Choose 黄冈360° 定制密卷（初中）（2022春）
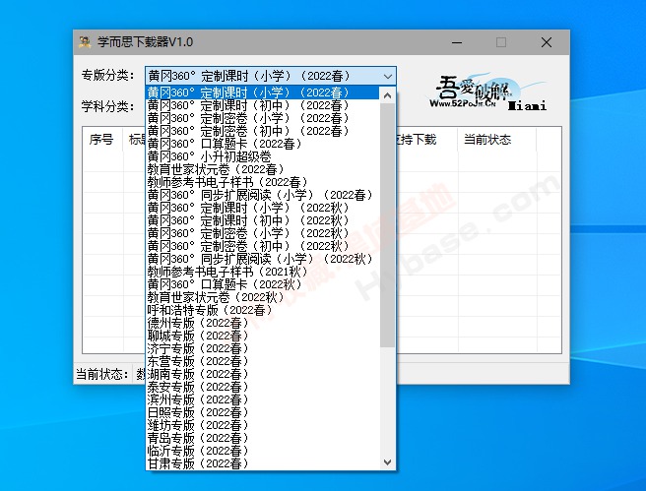Screen dimensions: 646x491 tap(262, 131)
